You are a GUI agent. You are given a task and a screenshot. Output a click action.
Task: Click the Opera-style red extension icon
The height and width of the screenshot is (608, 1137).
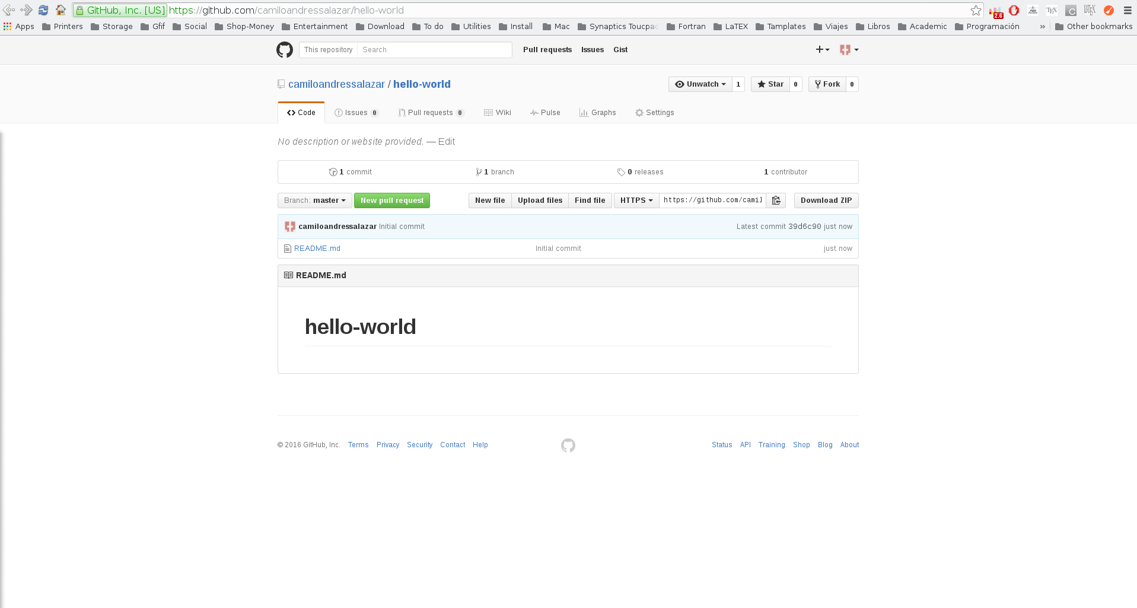pyautogui.click(x=1014, y=10)
